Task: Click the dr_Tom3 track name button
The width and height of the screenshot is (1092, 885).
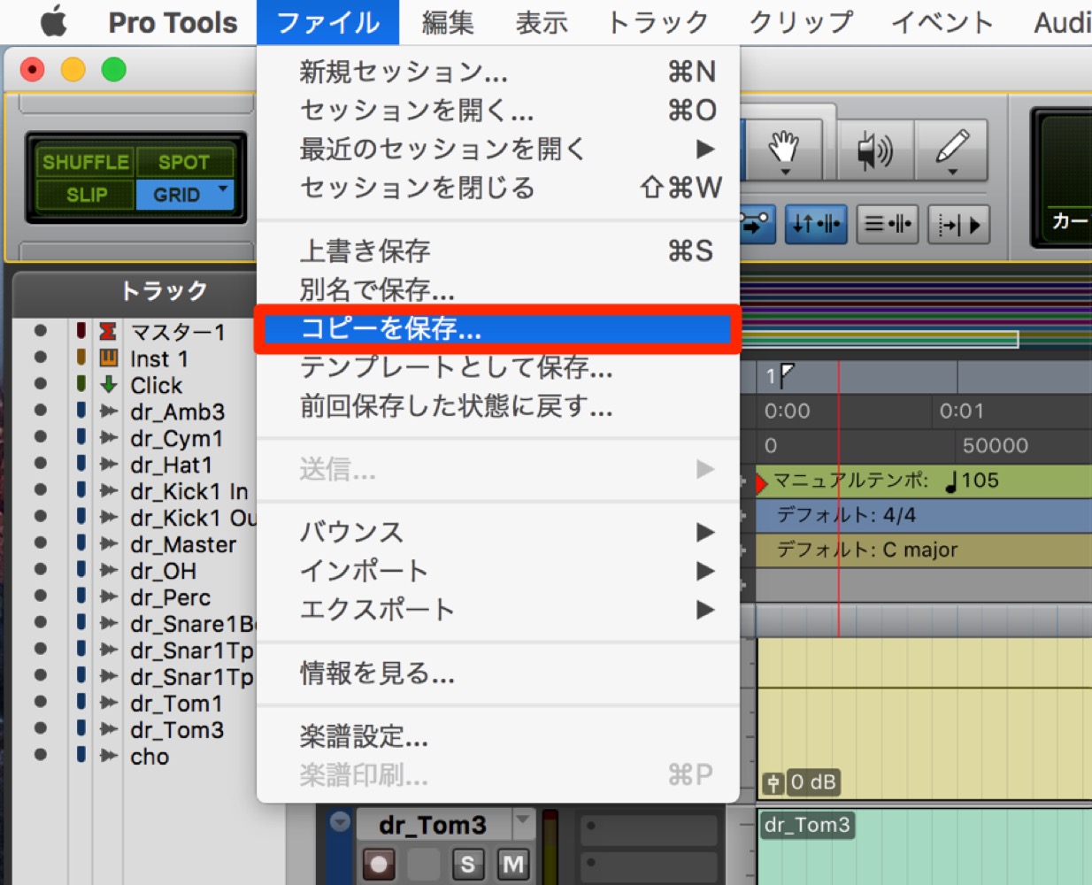Action: 434,825
